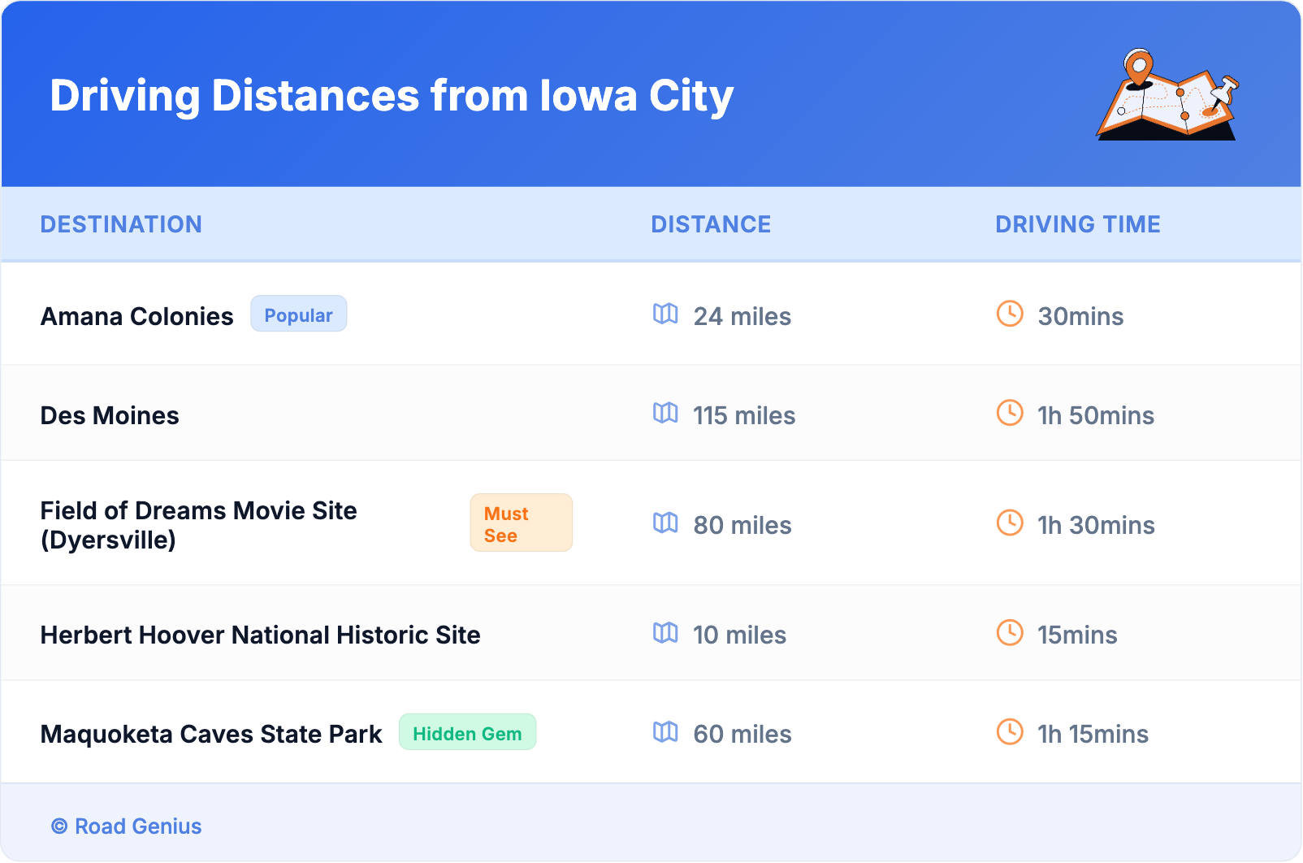Click the map icon beside 115 miles
Screen dimensions: 1303x863
pyautogui.click(x=665, y=413)
